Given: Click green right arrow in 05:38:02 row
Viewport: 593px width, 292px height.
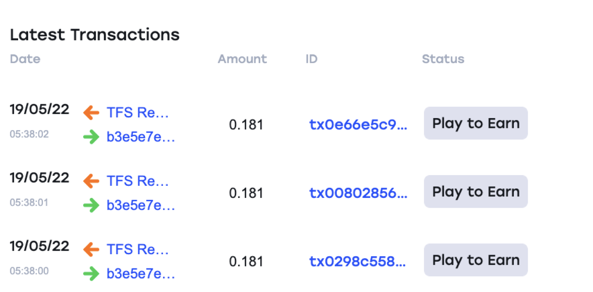Looking at the screenshot, I should [x=91, y=137].
